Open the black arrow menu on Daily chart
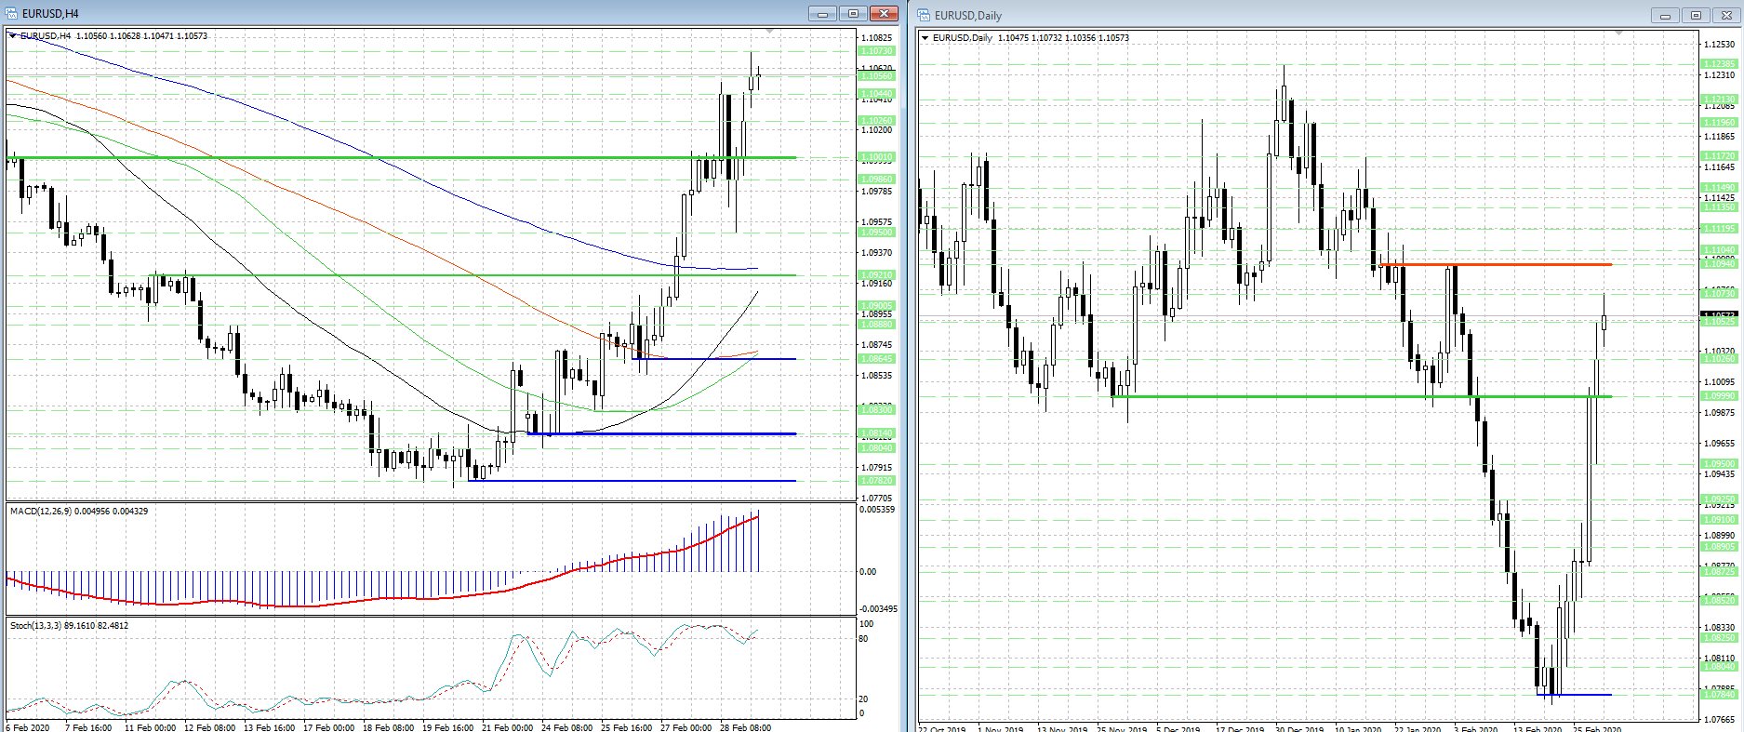 pos(925,38)
